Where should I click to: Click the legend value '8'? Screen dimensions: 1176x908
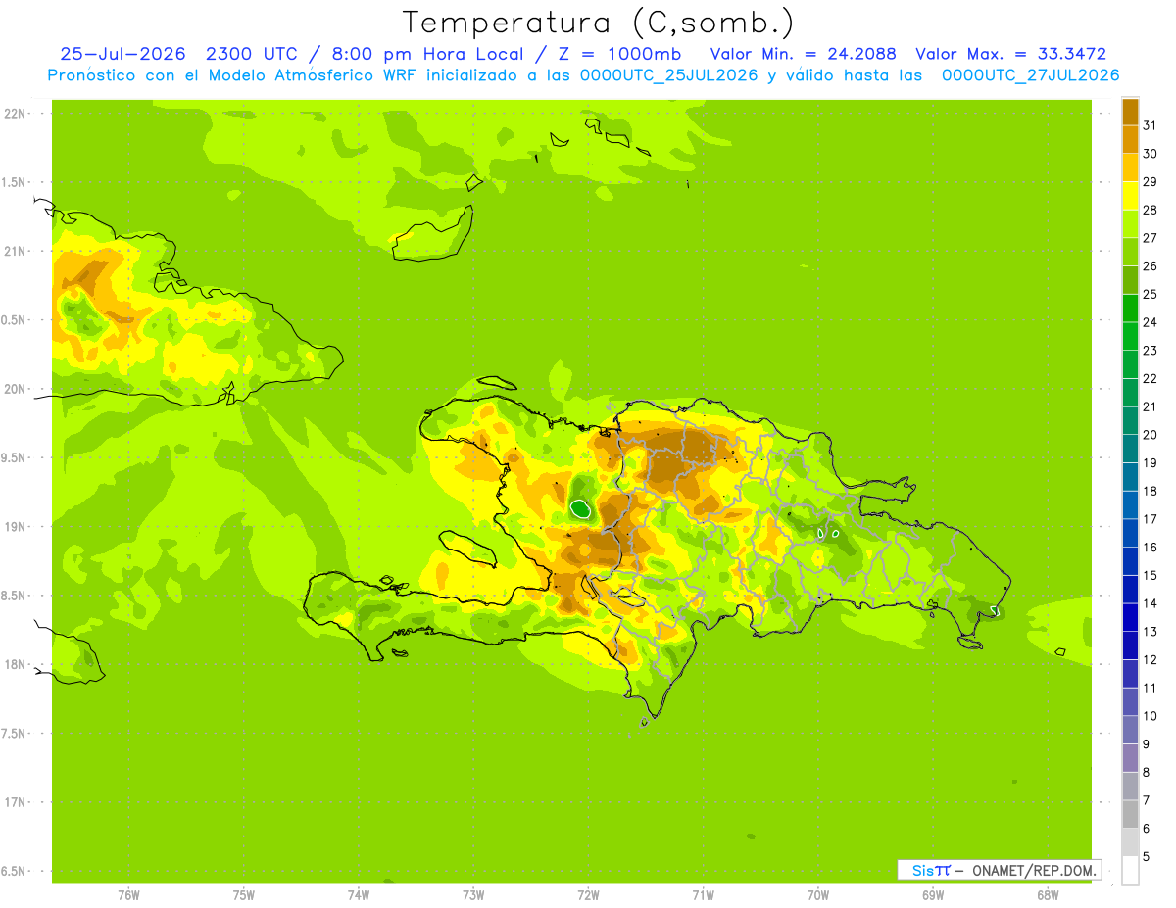1147,773
